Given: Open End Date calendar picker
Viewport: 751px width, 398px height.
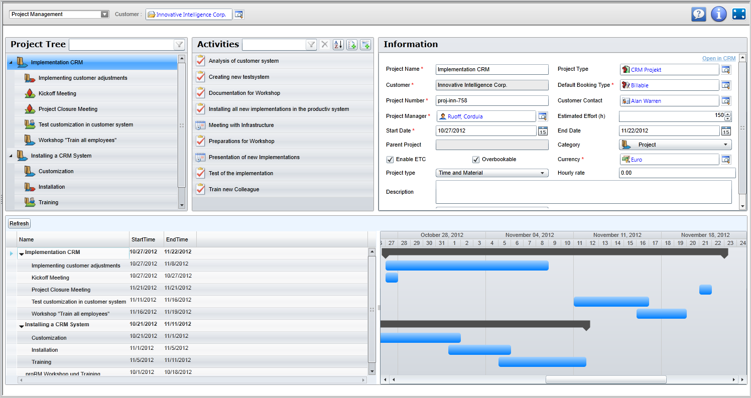Looking at the screenshot, I should point(726,131).
